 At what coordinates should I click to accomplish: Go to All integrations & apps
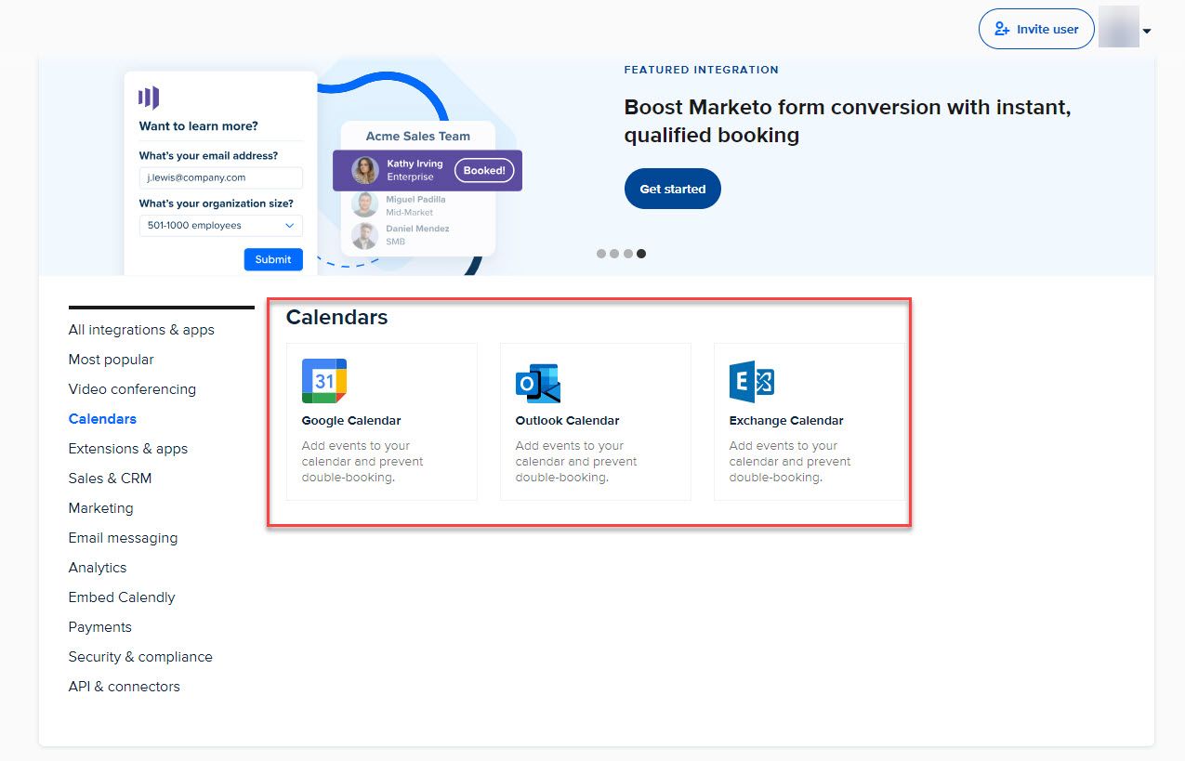(141, 330)
